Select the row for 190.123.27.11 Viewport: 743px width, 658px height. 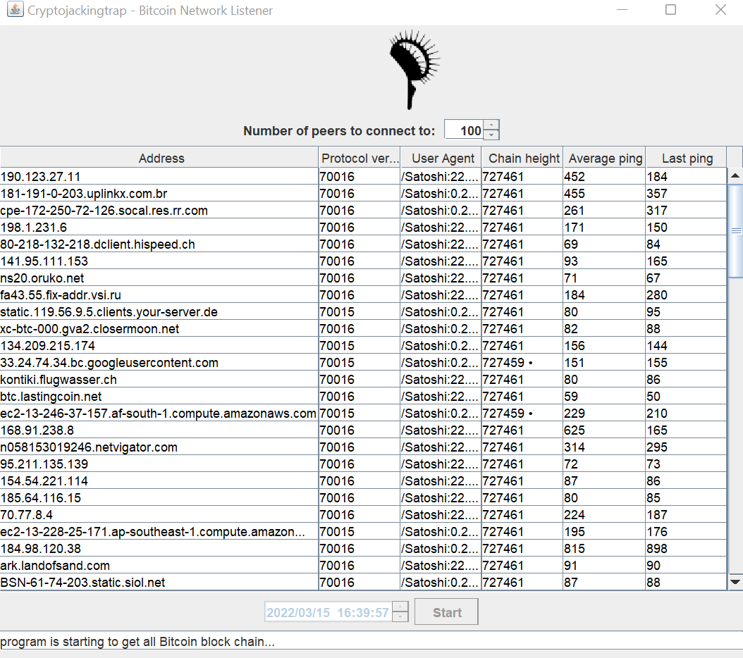pos(363,176)
